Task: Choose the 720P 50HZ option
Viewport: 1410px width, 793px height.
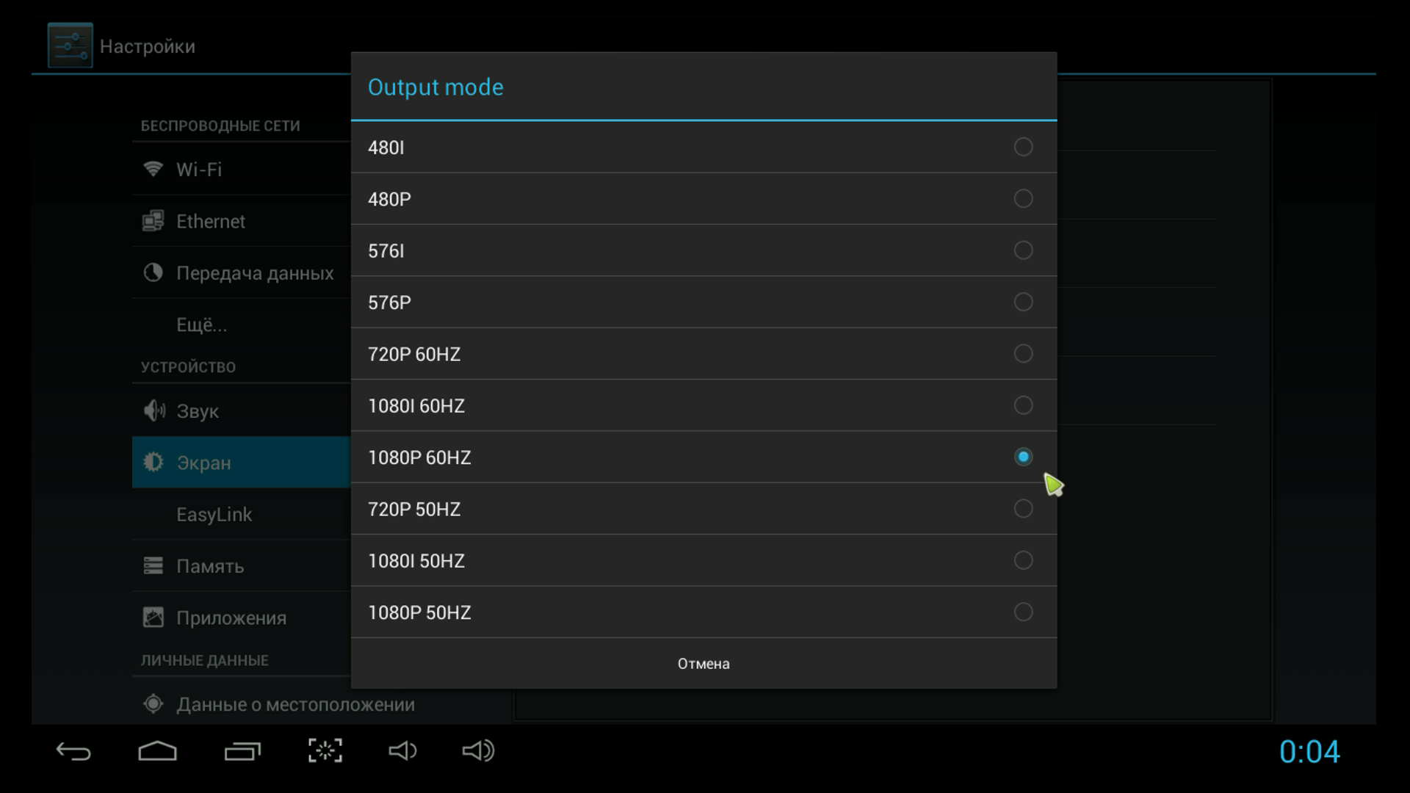Action: [1023, 508]
